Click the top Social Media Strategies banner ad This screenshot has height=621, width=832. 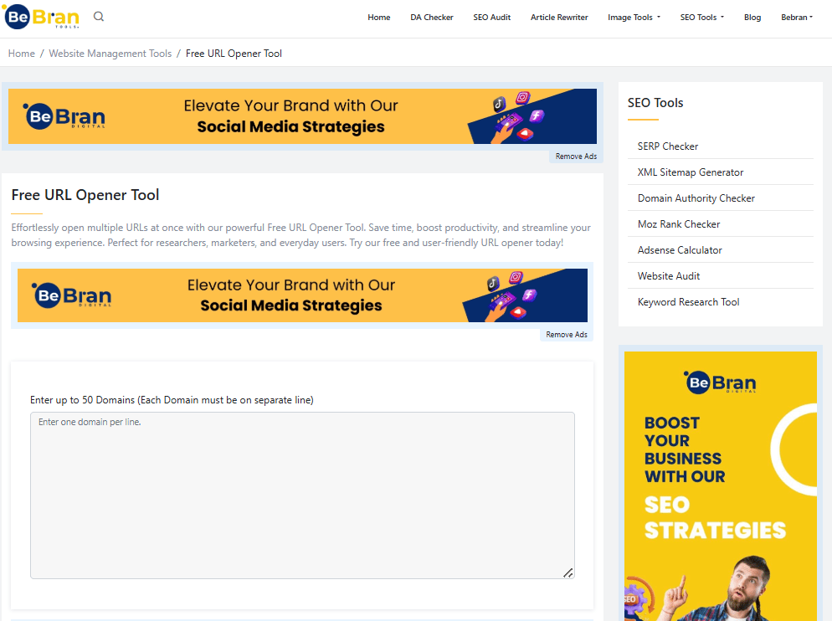pyautogui.click(x=302, y=116)
